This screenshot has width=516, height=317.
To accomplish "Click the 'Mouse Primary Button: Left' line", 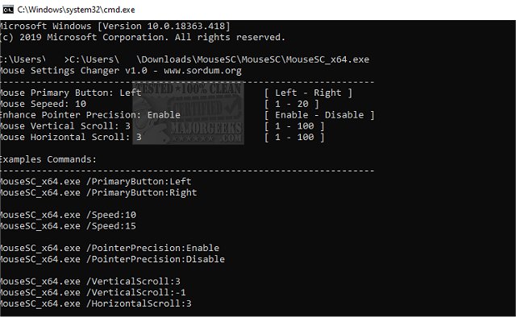I will [x=70, y=93].
